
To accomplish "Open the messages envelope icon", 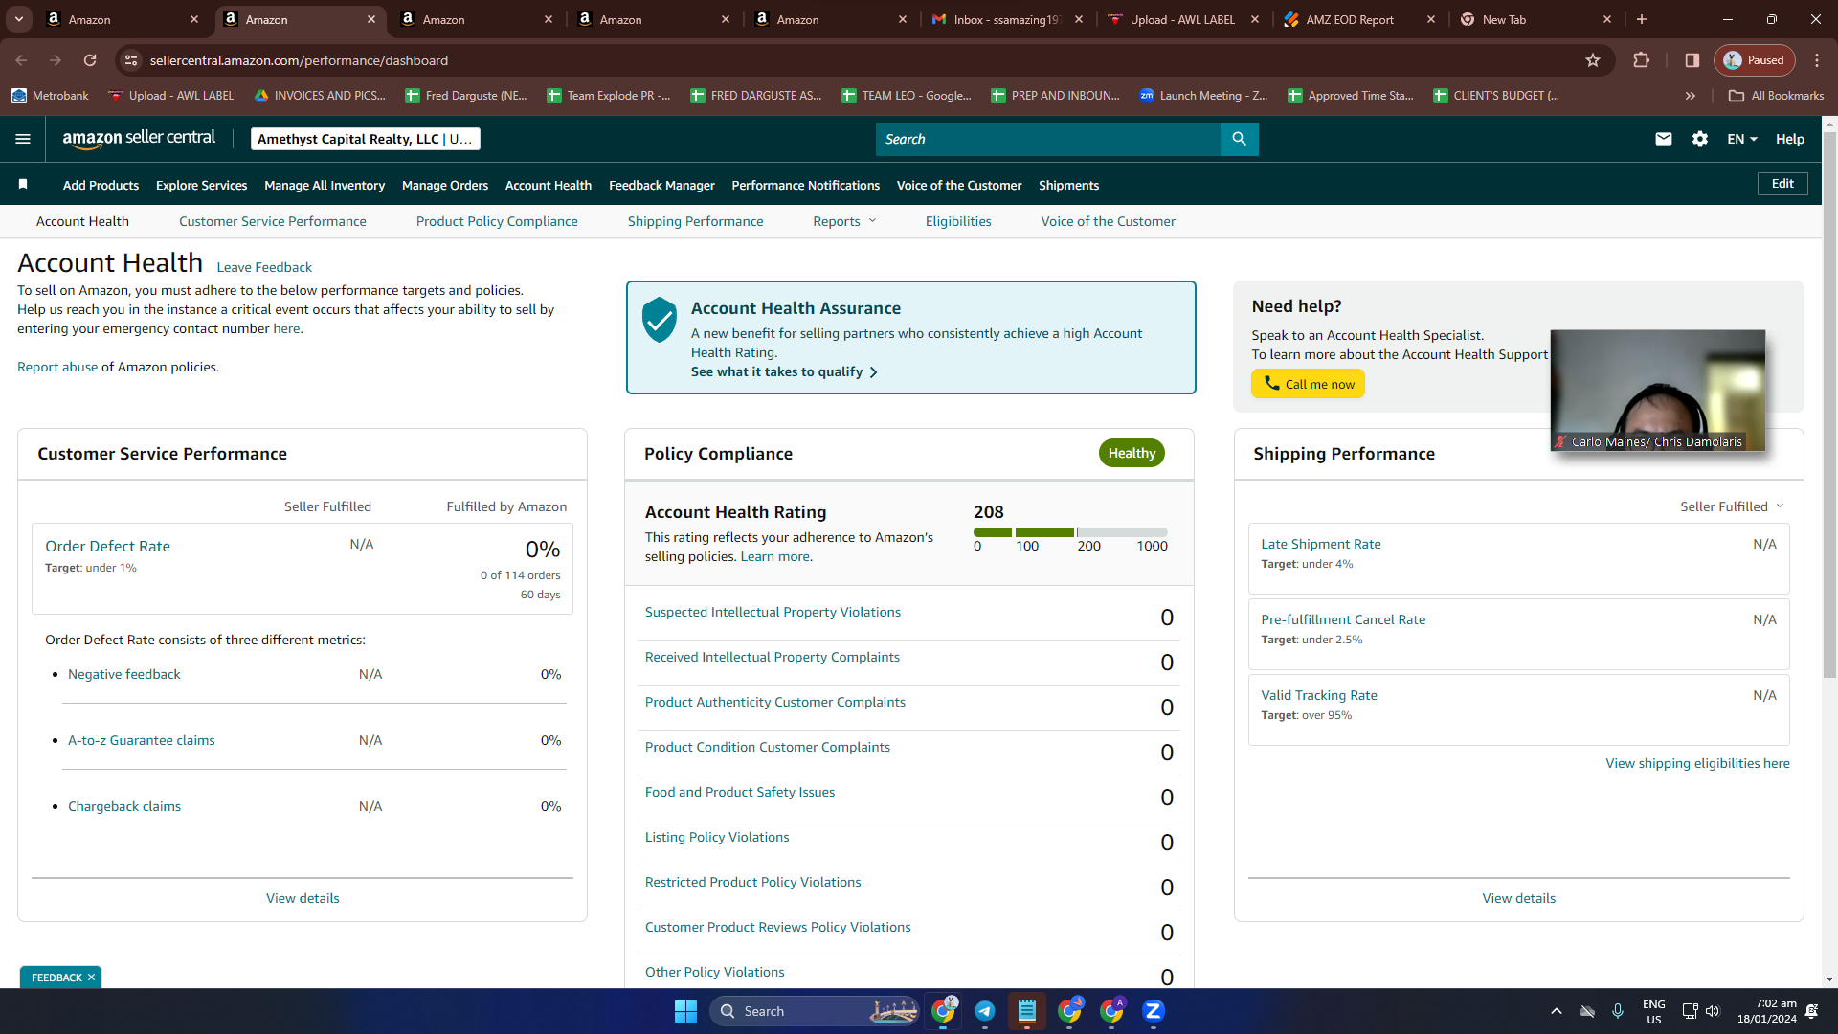I will [x=1664, y=139].
